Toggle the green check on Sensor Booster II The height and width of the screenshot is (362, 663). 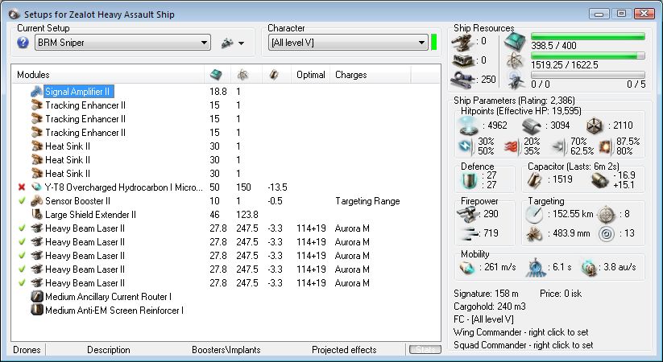coord(22,200)
